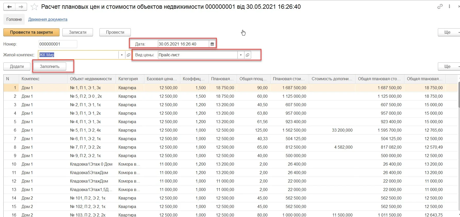Viewport: 460px width, 217px height.
Task: Open the three-dot options menu
Action: 449,6
